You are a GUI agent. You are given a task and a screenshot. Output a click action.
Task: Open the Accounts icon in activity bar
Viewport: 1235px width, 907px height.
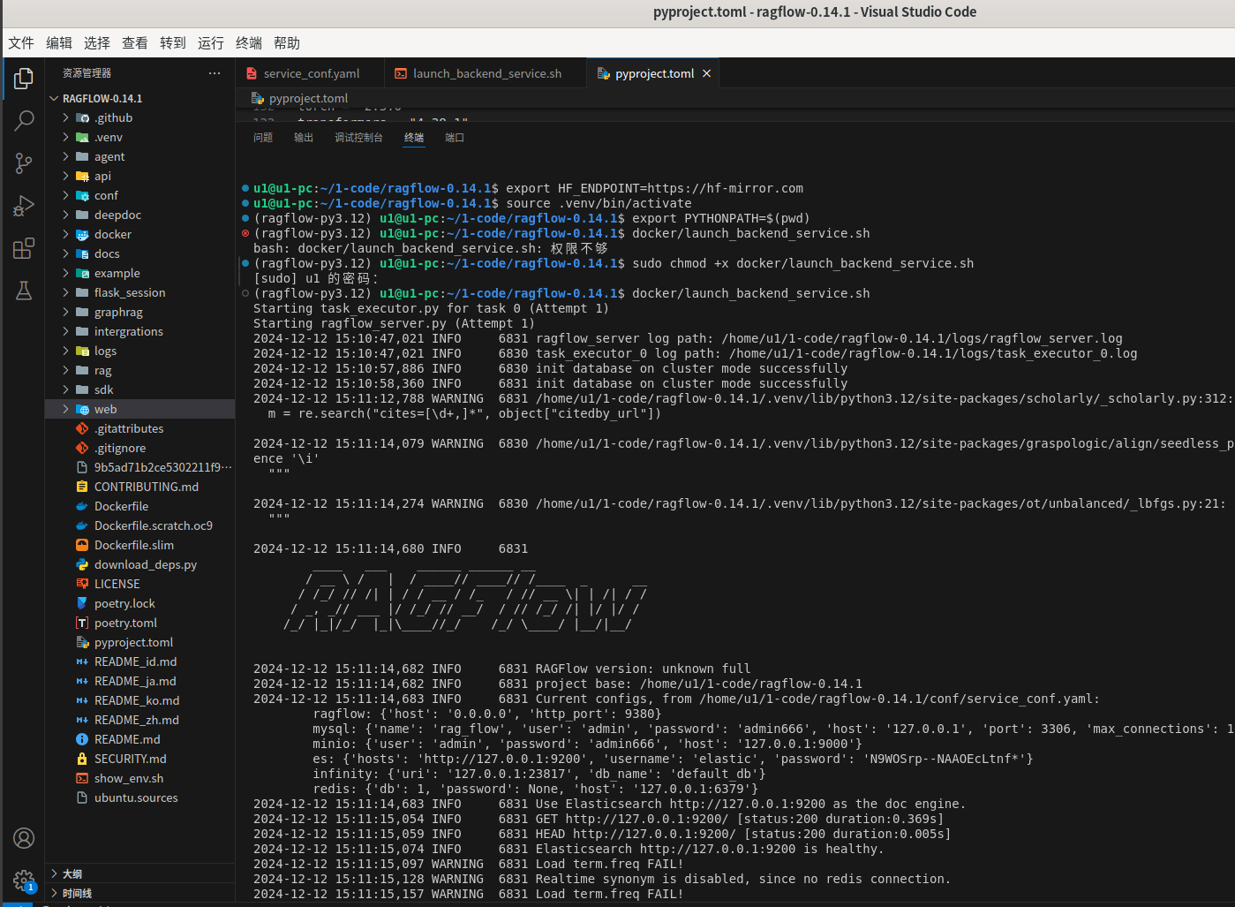coord(24,838)
